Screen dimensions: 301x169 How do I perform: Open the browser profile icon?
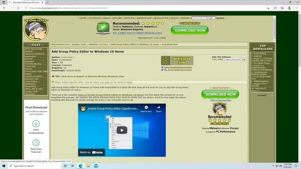click(x=289, y=8)
